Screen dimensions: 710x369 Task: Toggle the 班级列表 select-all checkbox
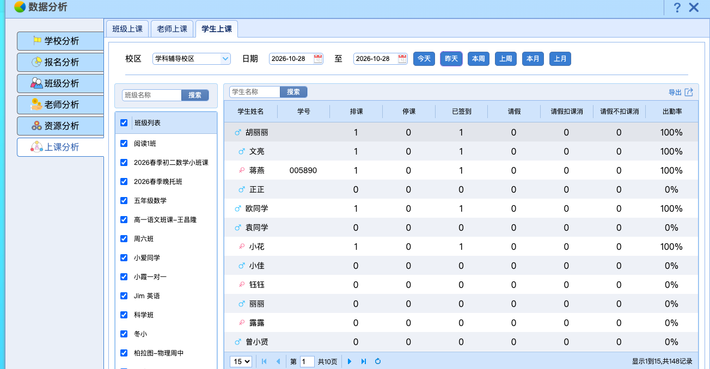(124, 123)
